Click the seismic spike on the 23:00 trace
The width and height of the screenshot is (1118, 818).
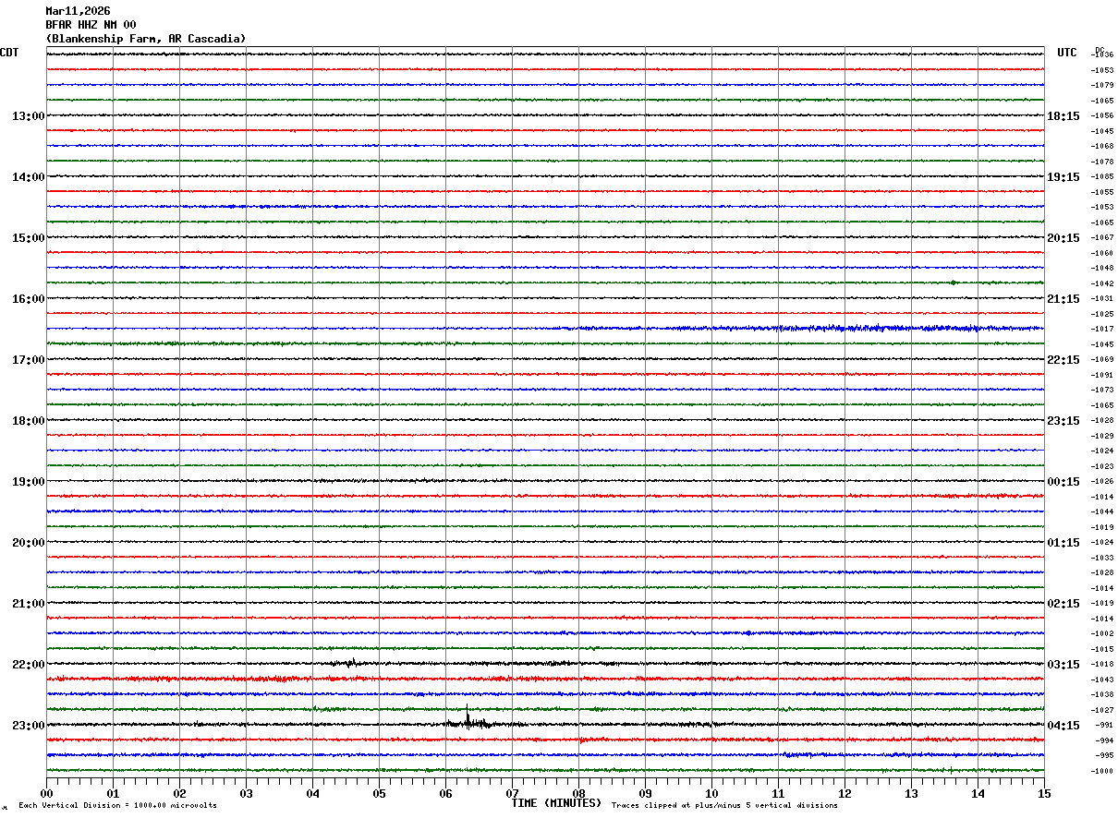pos(468,718)
